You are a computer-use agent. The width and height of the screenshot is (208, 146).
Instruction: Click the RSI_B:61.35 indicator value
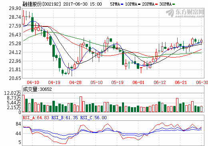click(x=64, y=118)
